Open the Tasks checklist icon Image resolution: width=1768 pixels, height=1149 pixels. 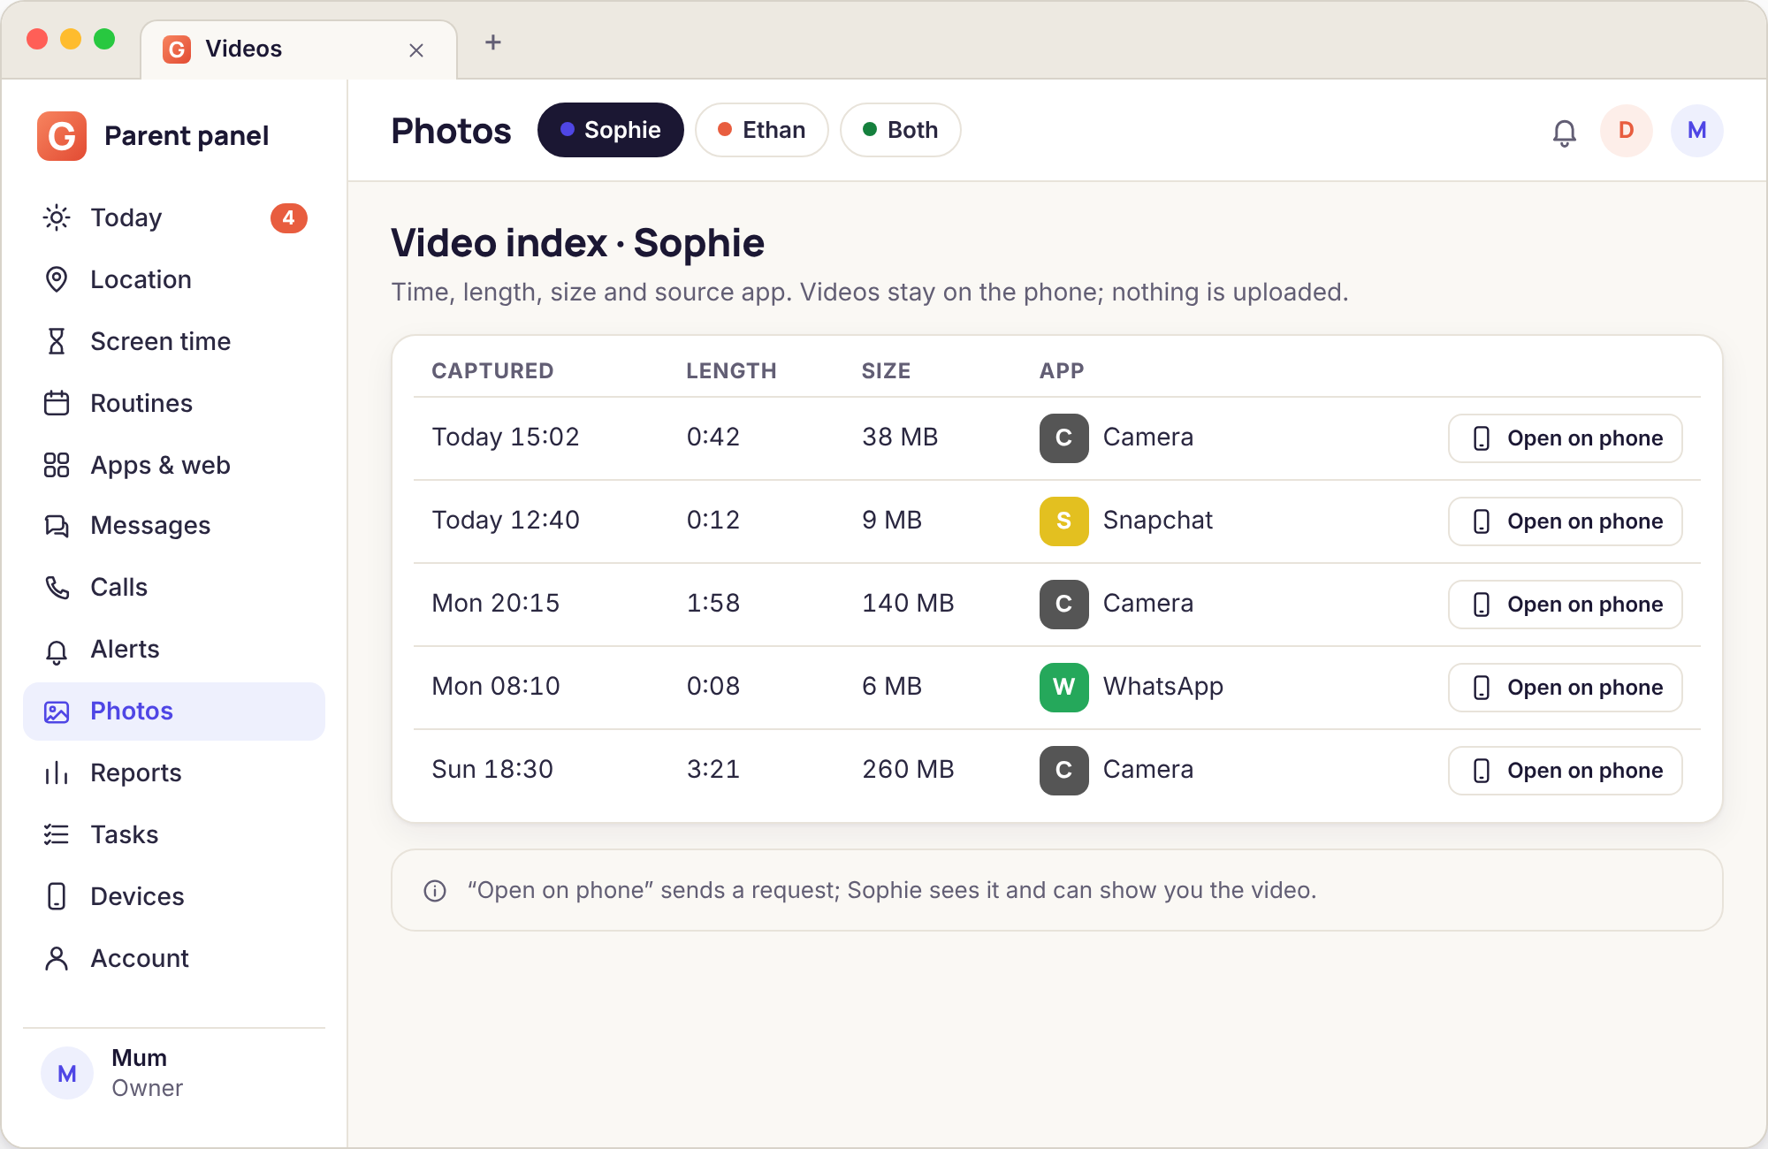pos(57,834)
